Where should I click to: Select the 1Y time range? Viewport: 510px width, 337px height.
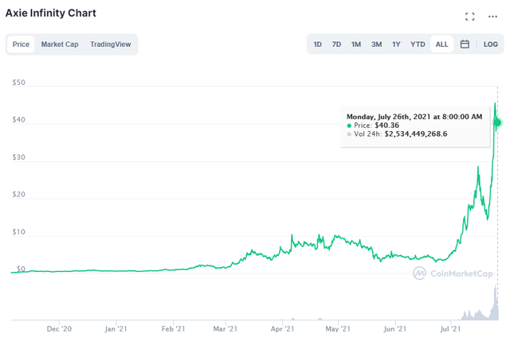click(396, 44)
